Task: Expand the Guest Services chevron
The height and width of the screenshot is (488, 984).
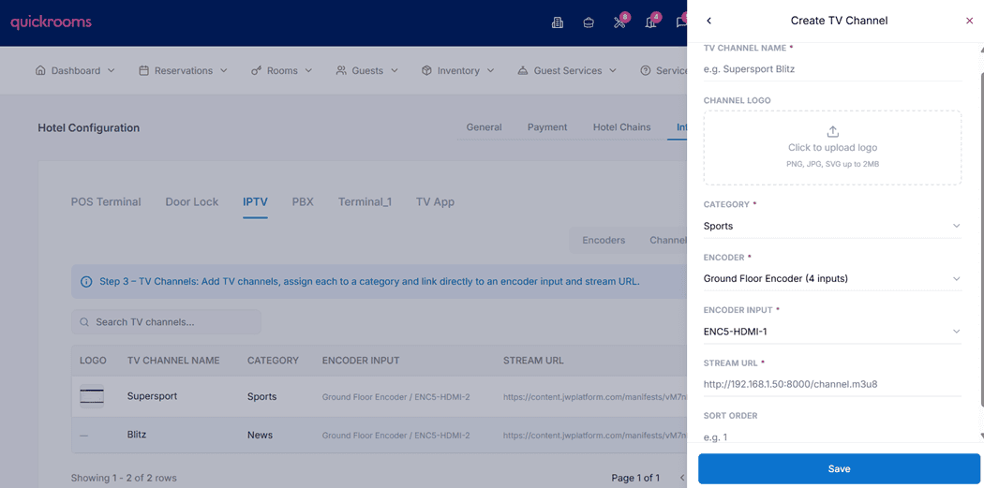Action: point(613,71)
